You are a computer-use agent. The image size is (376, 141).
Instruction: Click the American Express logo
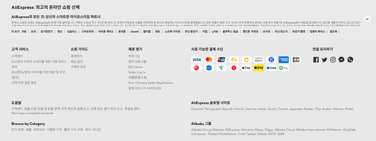(284, 60)
